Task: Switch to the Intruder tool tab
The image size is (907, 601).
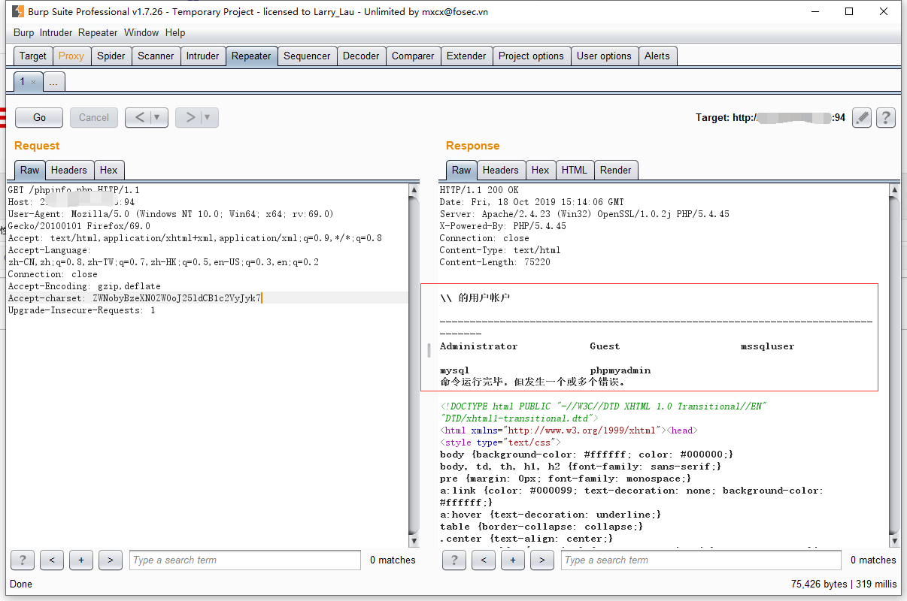Action: pyautogui.click(x=202, y=56)
